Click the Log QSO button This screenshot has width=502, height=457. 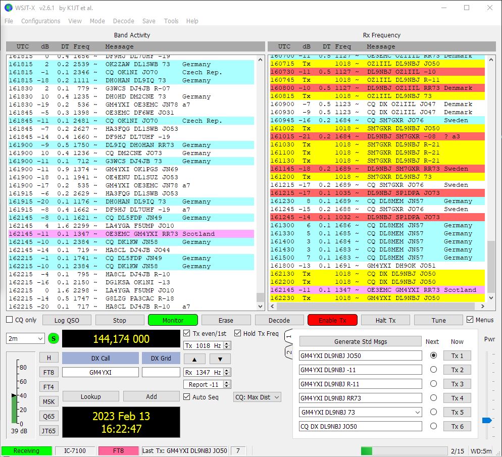pos(67,320)
